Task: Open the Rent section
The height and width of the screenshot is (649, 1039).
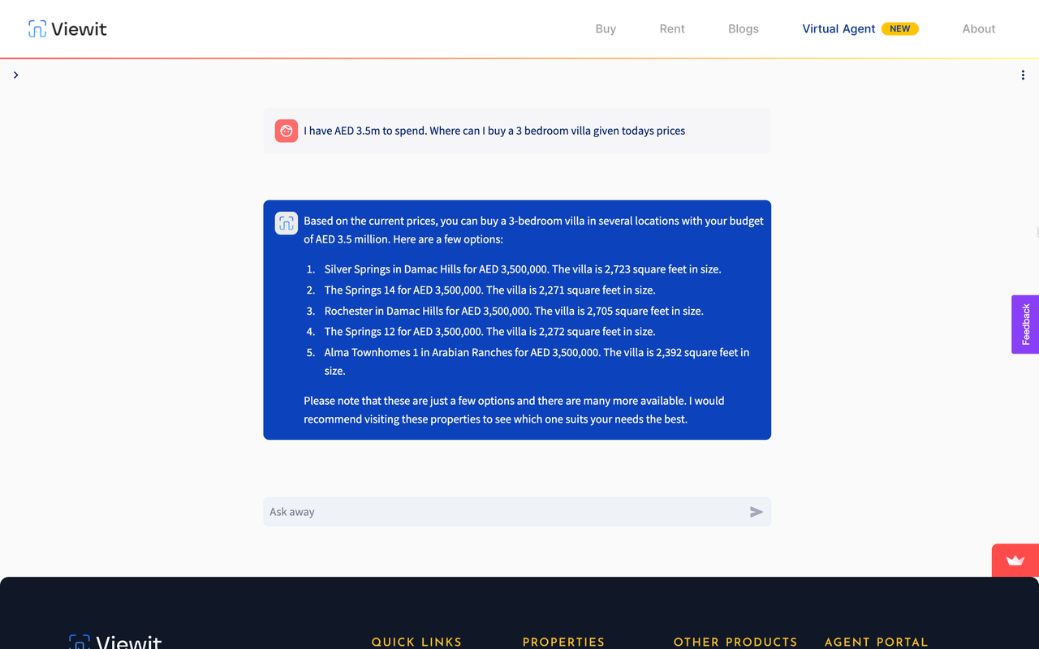Action: 672,29
